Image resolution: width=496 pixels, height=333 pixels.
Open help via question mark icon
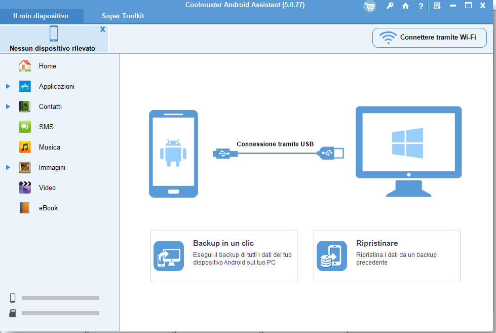pyautogui.click(x=421, y=6)
